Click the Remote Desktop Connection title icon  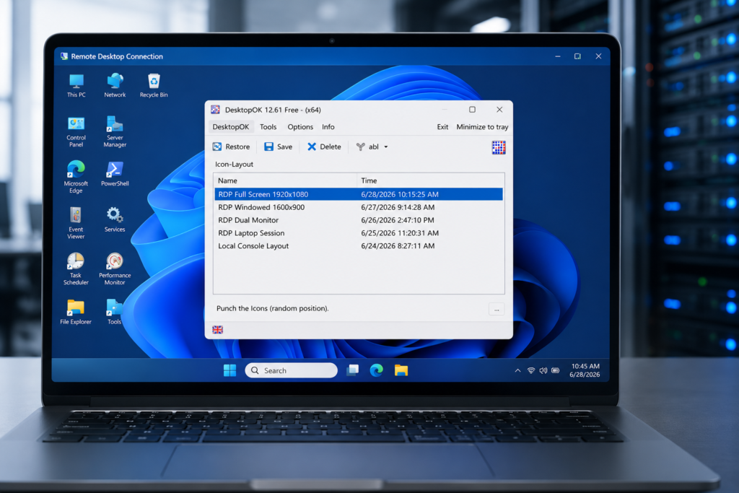[64, 56]
